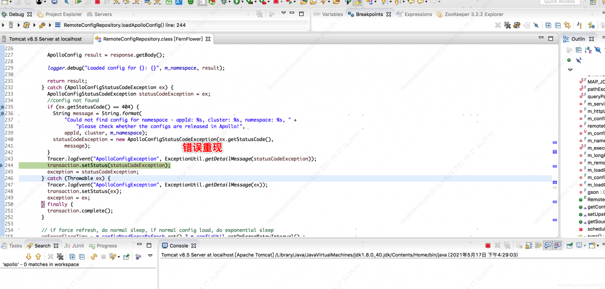Close Breakpoints view tab

pos(389,14)
